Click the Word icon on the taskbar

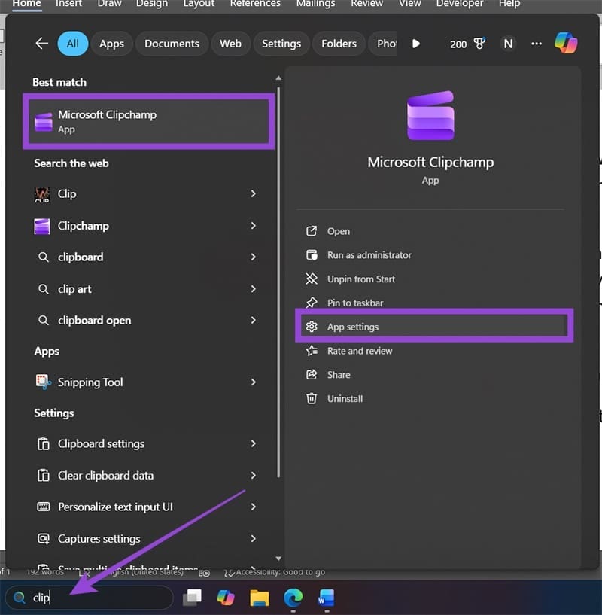click(326, 598)
